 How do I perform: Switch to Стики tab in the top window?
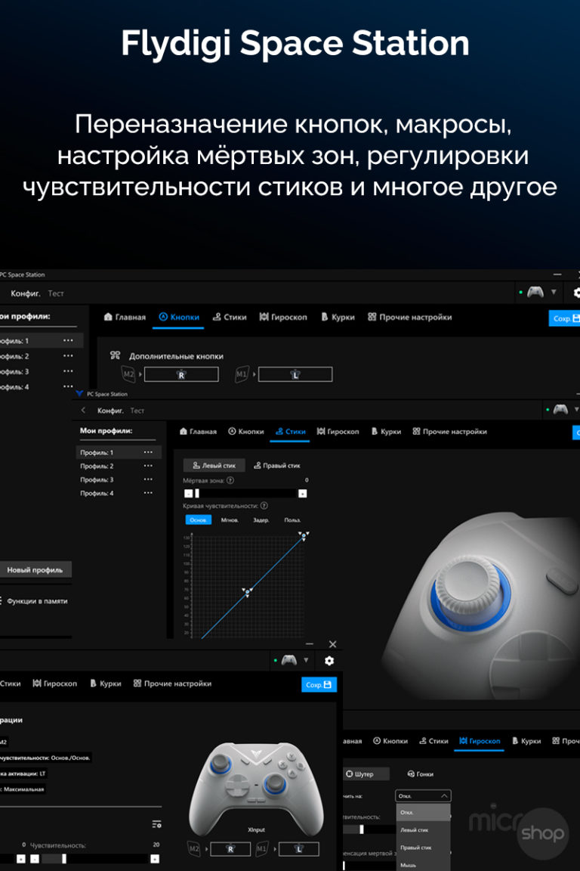[230, 318]
